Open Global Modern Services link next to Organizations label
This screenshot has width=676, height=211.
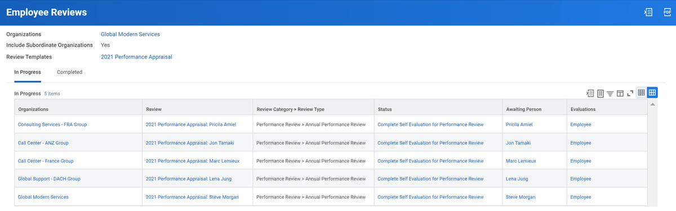click(130, 34)
